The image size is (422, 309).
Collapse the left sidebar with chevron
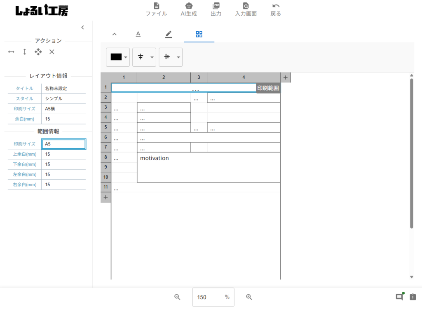click(82, 27)
